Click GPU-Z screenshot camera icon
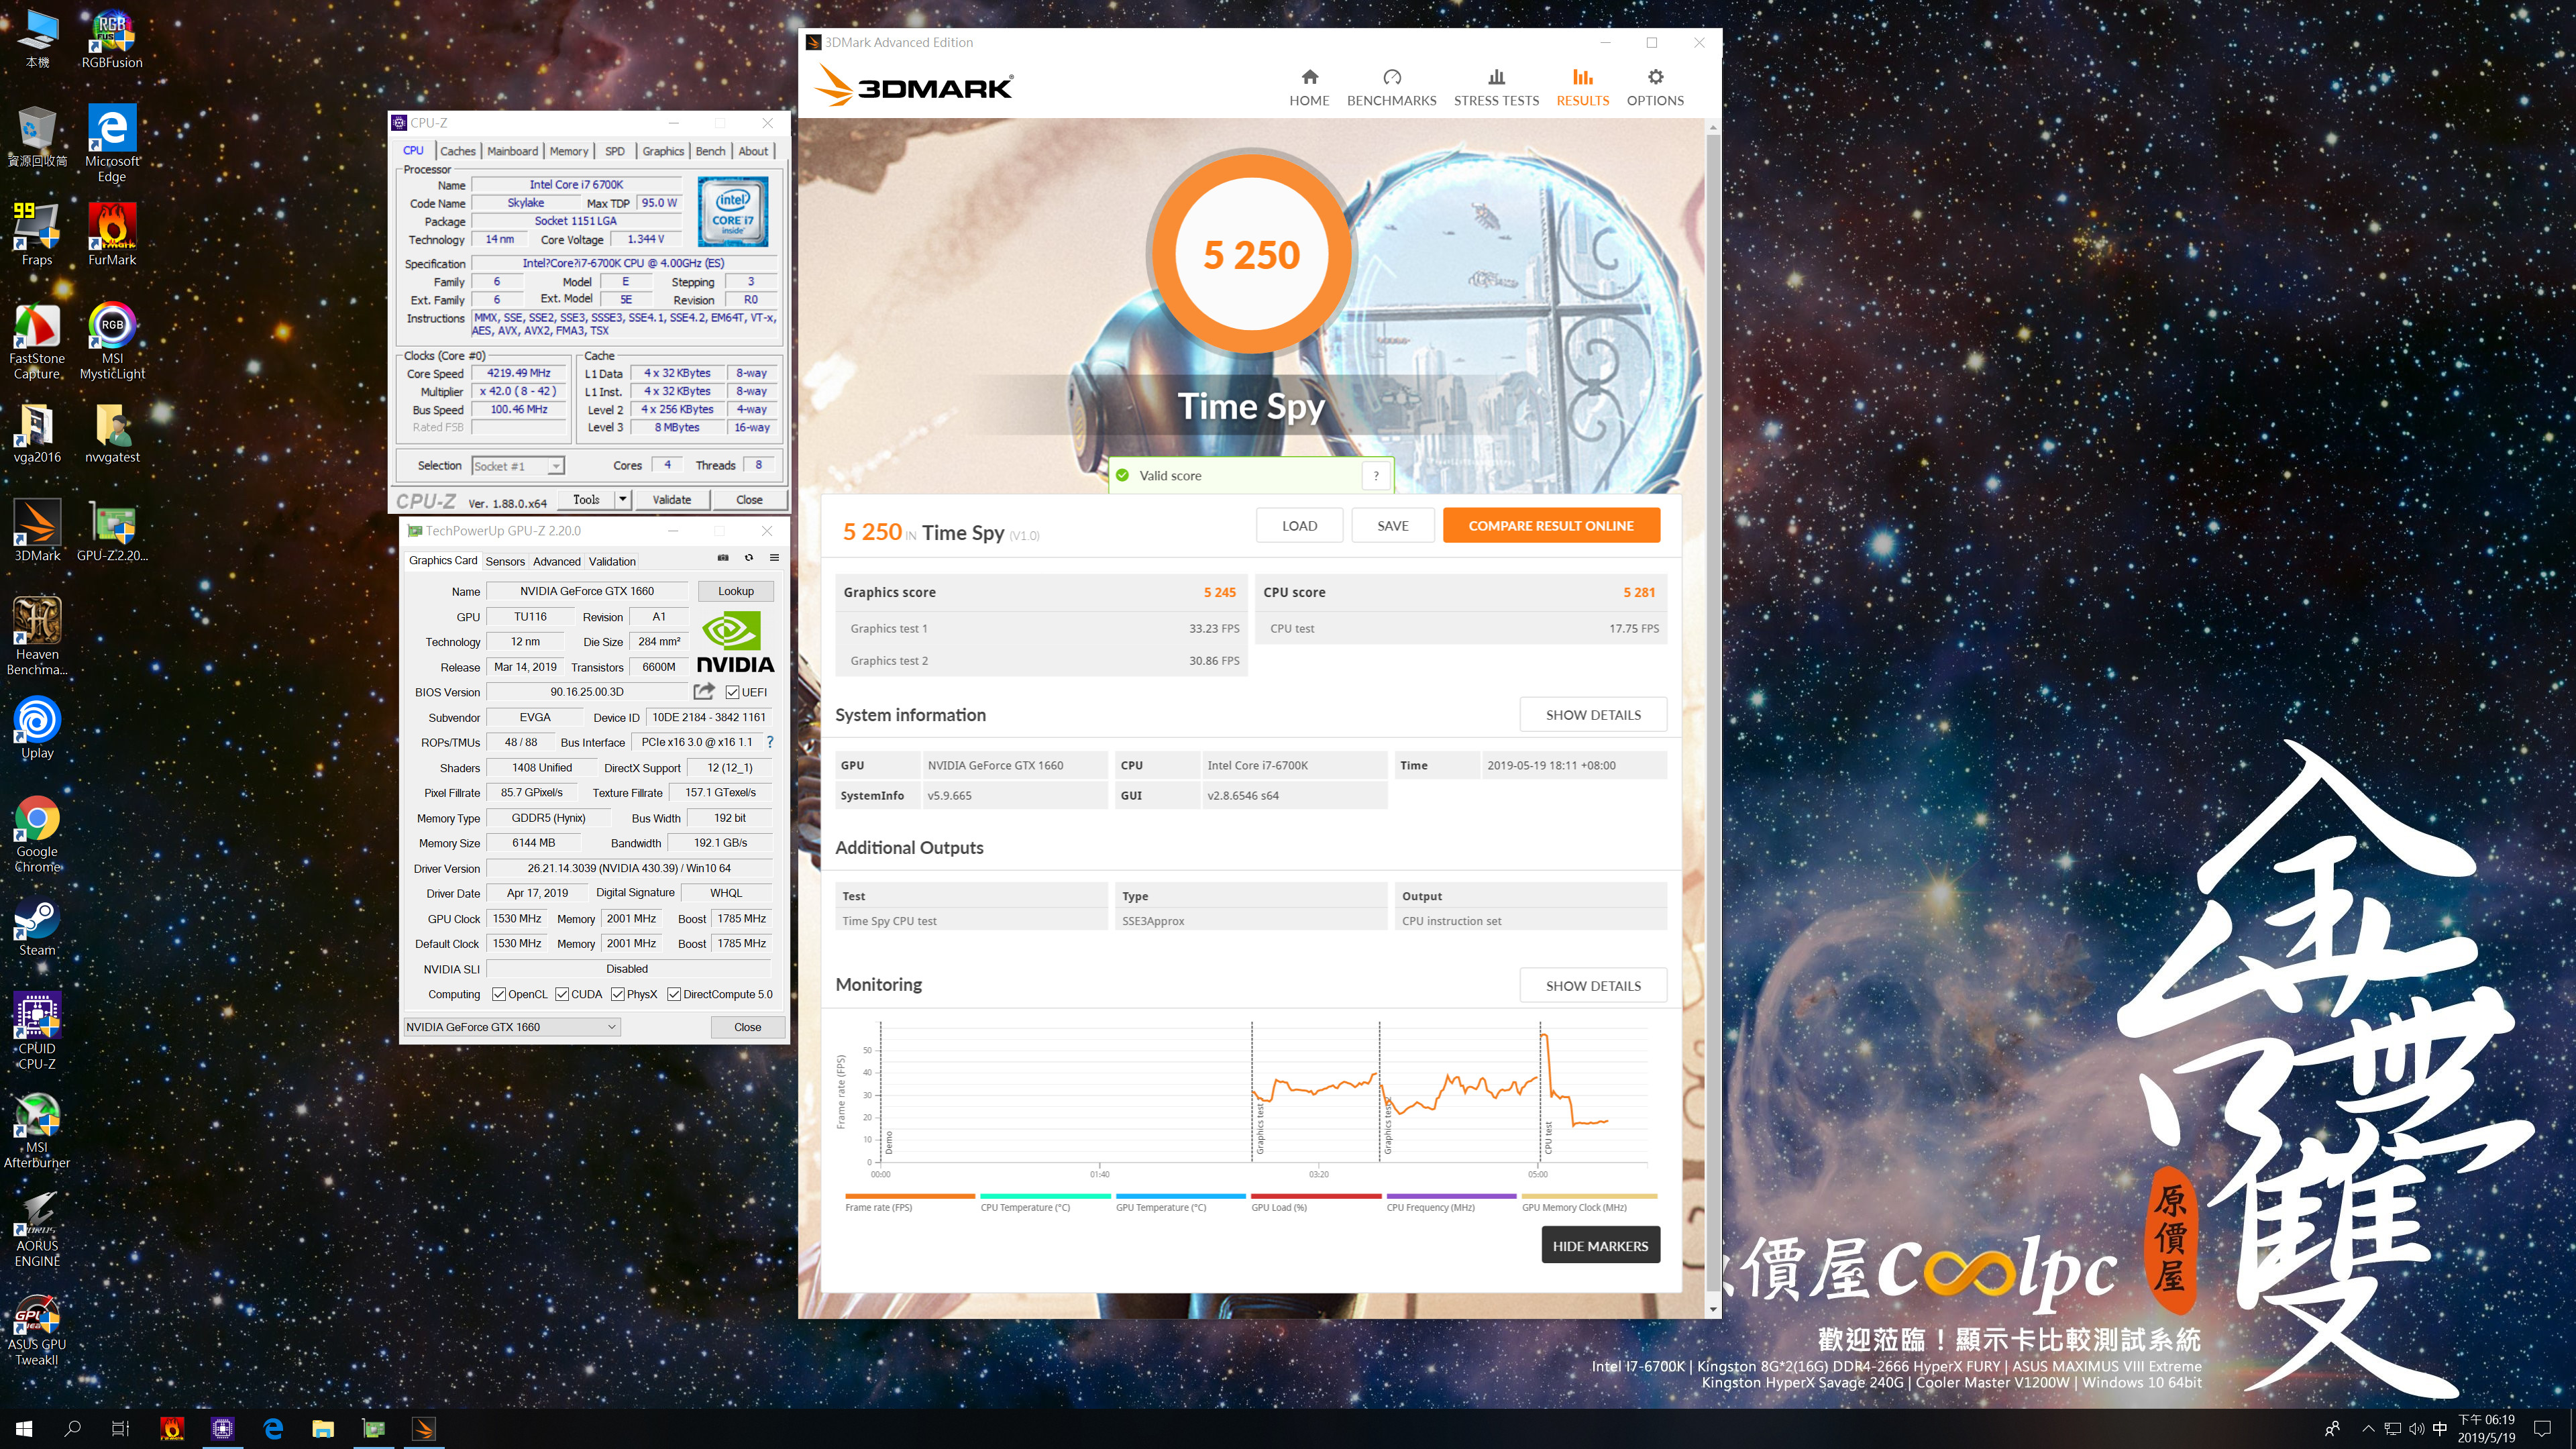Screen dimensions: 2576x1449 pyautogui.click(x=723, y=558)
